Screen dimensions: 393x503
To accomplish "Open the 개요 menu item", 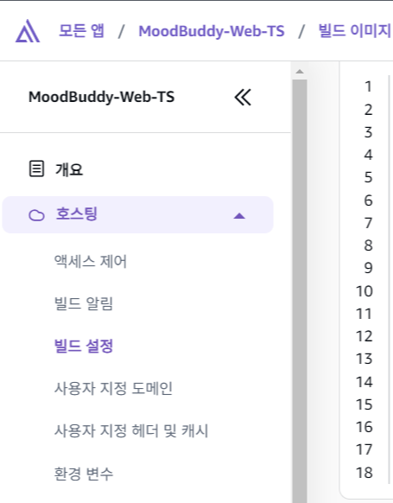I will [x=69, y=169].
